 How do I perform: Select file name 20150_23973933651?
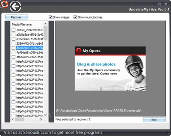pyautogui.click(x=30, y=30)
